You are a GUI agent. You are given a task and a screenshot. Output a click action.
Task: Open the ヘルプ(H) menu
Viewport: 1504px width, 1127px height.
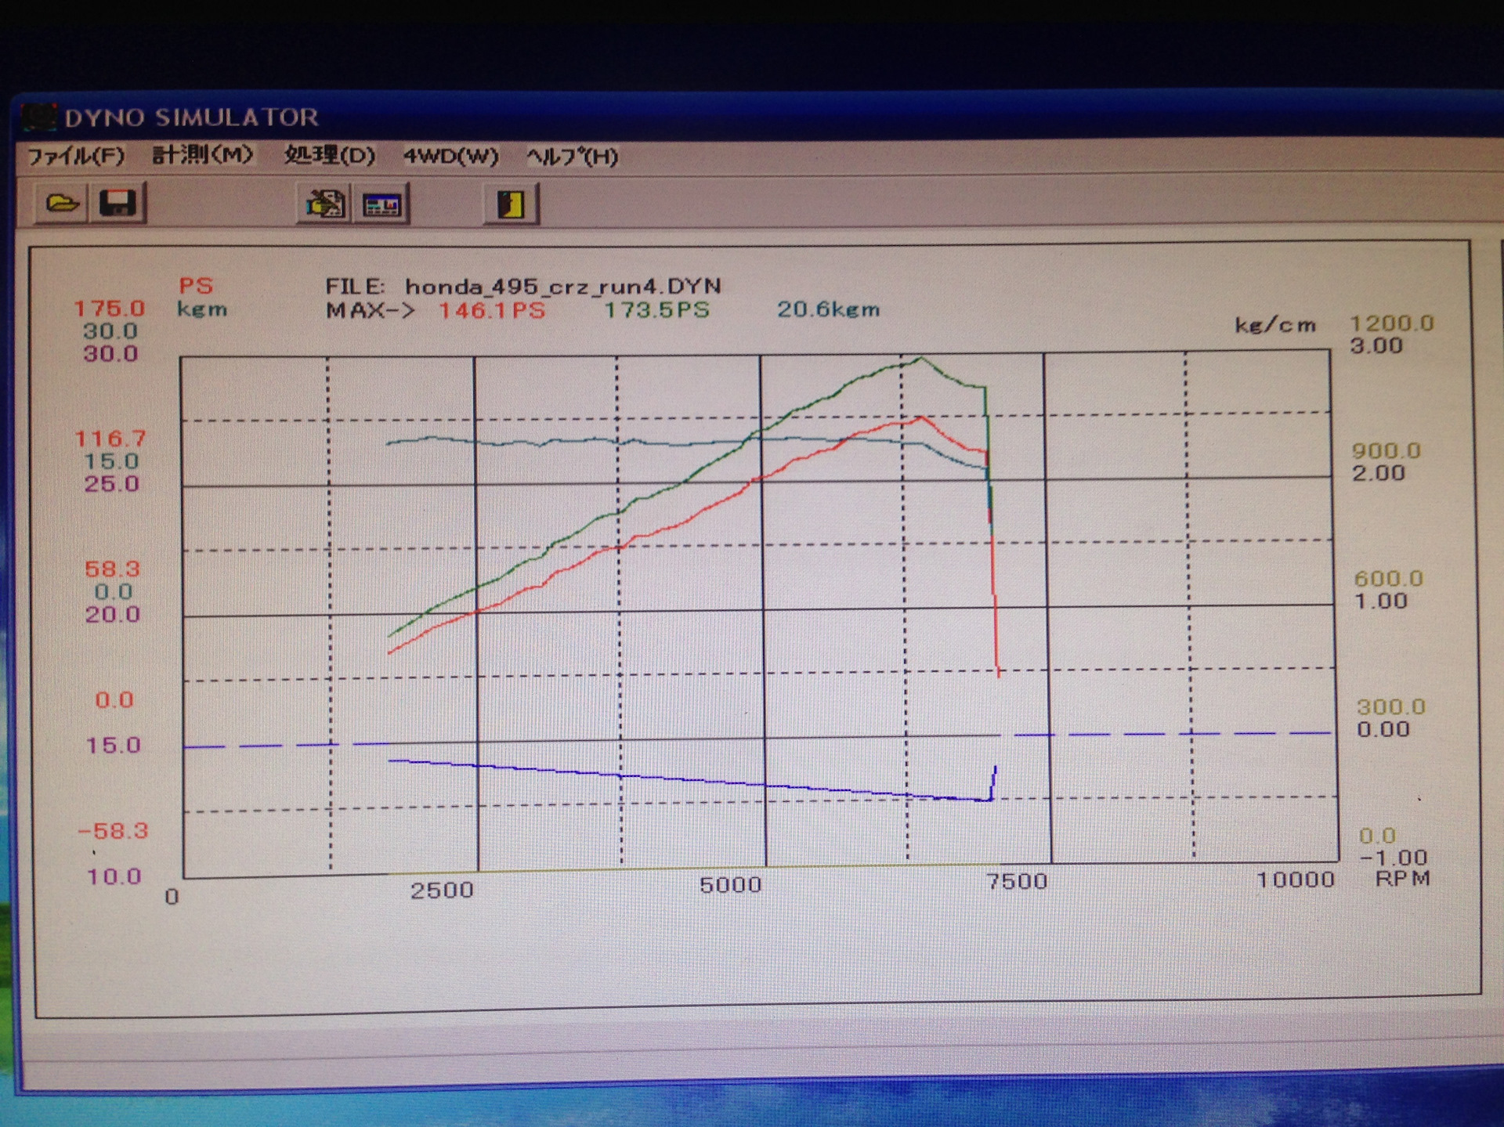[572, 157]
